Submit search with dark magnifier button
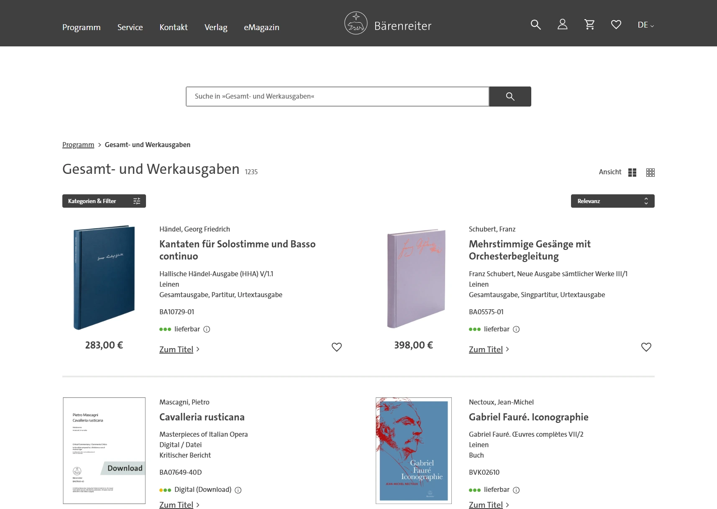This screenshot has width=717, height=509. (x=510, y=97)
